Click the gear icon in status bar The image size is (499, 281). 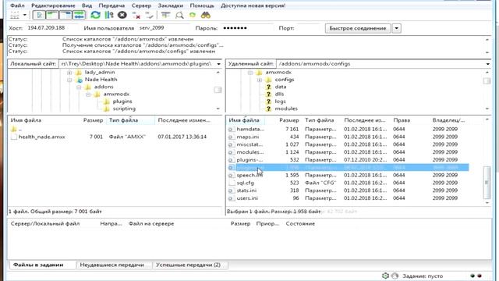(x=385, y=276)
